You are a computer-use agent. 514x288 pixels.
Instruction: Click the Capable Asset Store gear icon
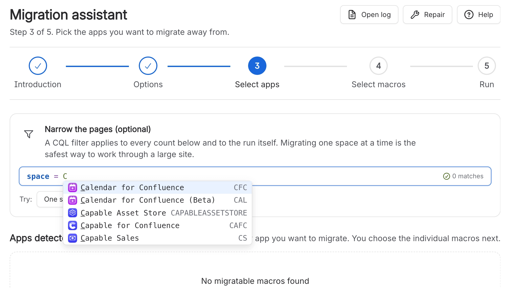72,213
